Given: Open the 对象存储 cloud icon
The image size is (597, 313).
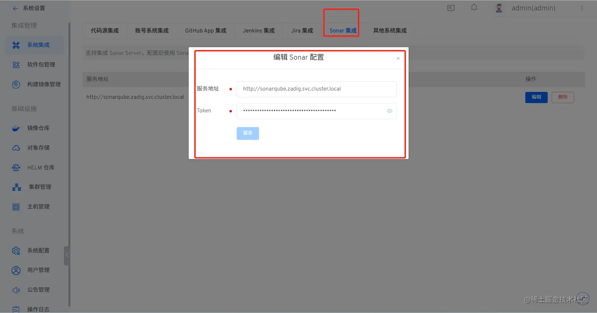Looking at the screenshot, I should tap(16, 148).
